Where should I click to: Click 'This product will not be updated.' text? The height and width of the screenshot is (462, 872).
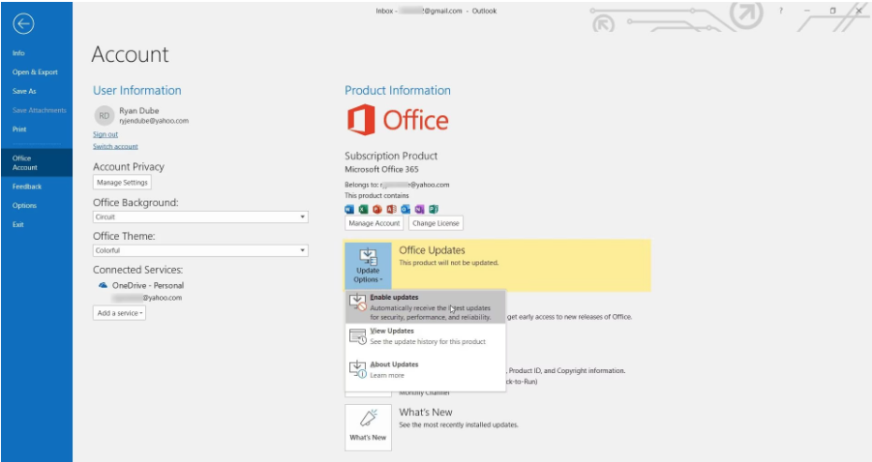(449, 263)
